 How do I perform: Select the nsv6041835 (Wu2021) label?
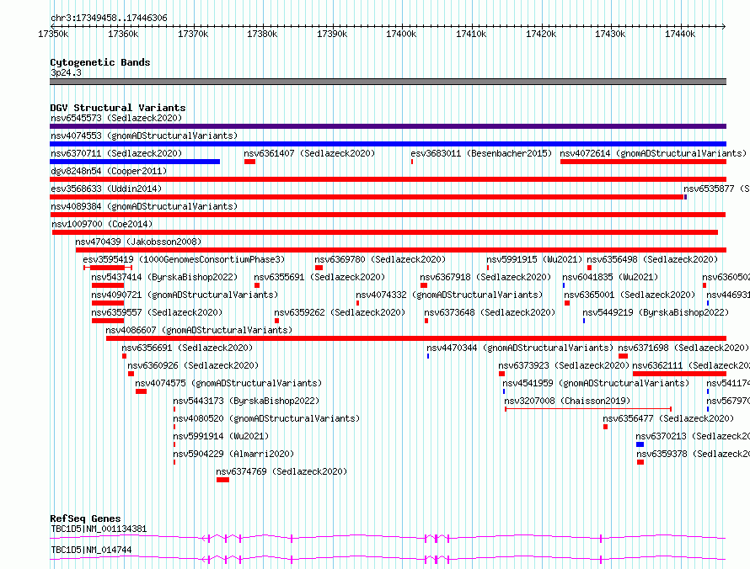[610, 277]
